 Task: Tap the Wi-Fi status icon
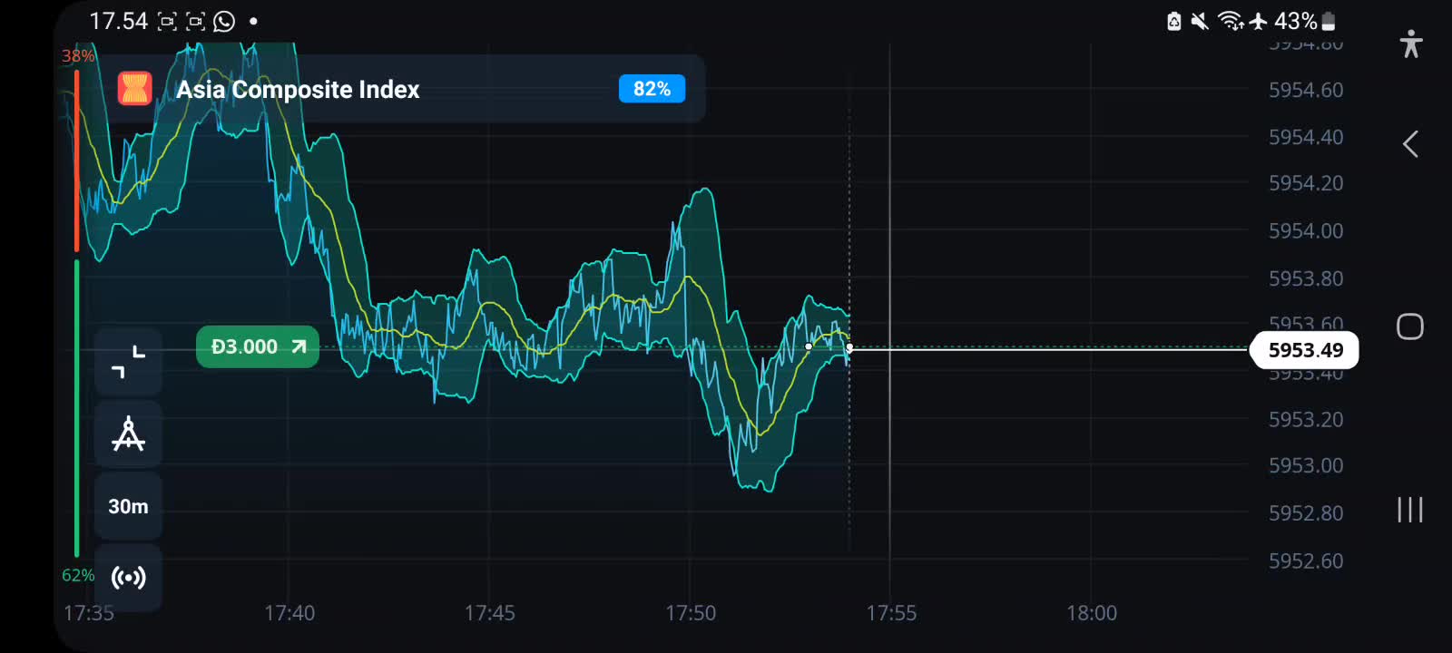click(x=1231, y=21)
